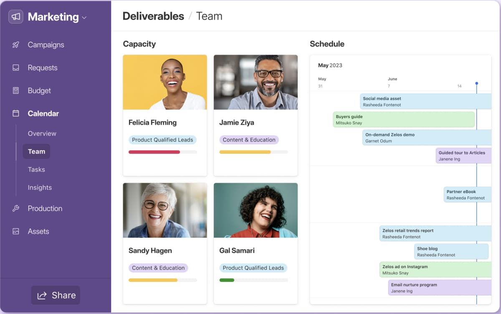Image resolution: width=501 pixels, height=314 pixels.
Task: Click the Assets image icon
Action: 16,231
